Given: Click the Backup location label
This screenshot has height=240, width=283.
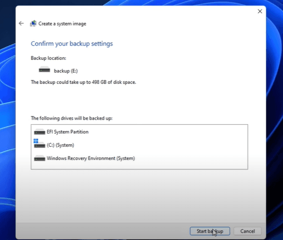Looking at the screenshot, I should coord(48,58).
